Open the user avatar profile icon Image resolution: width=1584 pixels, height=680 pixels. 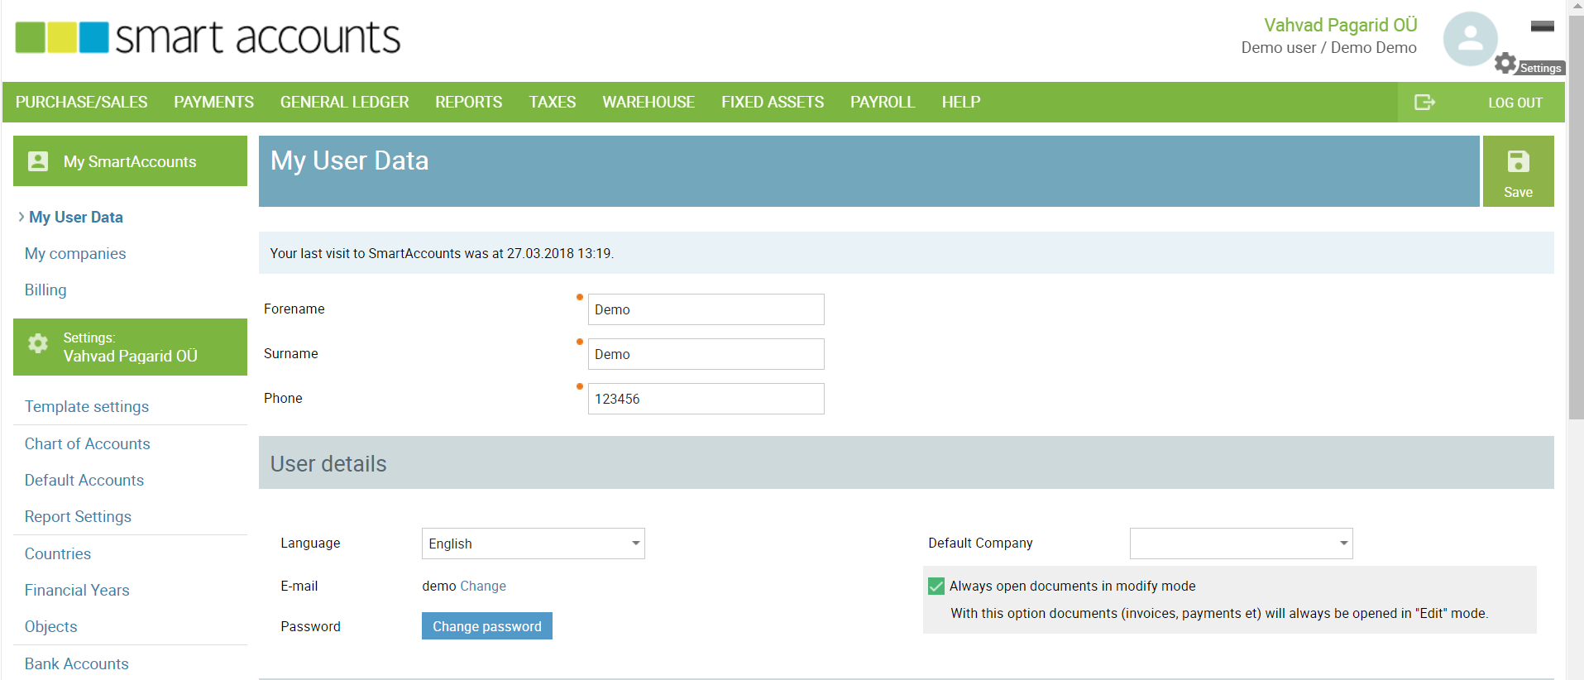coord(1470,38)
